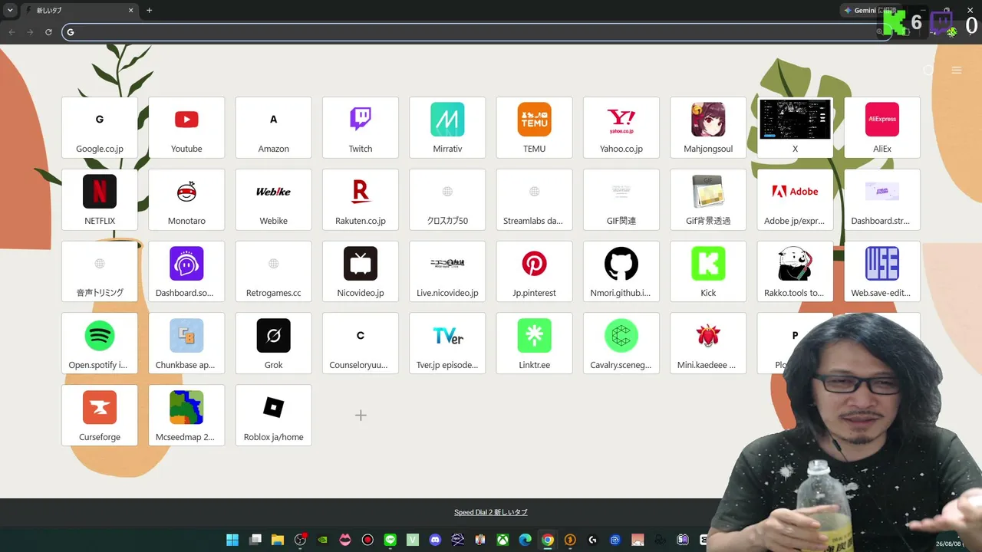Open the Web.save-edit... tile

[882, 271]
